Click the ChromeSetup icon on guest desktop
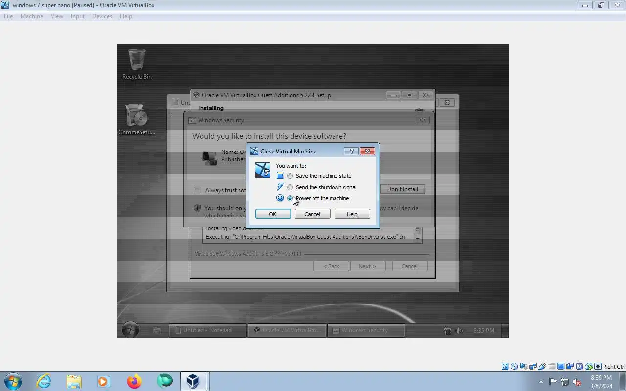Image resolution: width=626 pixels, height=391 pixels. (137, 119)
